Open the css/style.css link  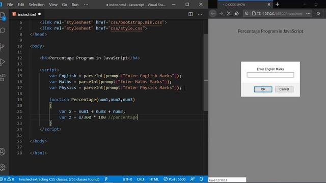point(126,28)
